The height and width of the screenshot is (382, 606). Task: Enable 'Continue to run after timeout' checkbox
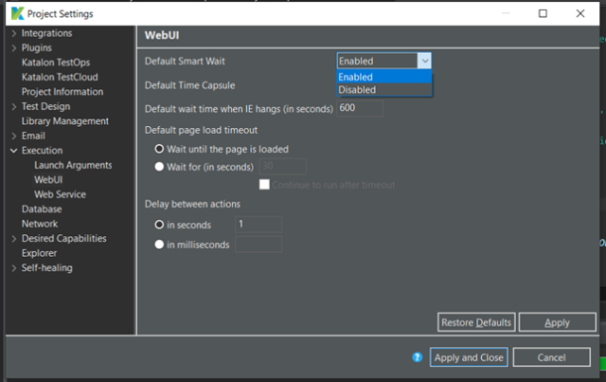coord(265,185)
